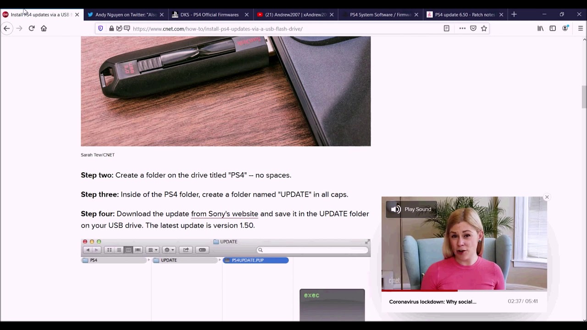Image resolution: width=587 pixels, height=330 pixels.
Task: Close the Andy Nguyen Twitter tab
Action: pos(161,15)
